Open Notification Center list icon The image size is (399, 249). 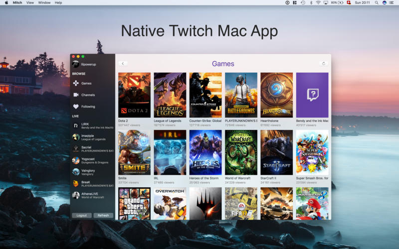pos(392,2)
